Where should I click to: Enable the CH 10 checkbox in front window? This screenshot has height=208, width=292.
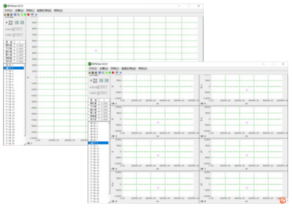tap(91, 148)
